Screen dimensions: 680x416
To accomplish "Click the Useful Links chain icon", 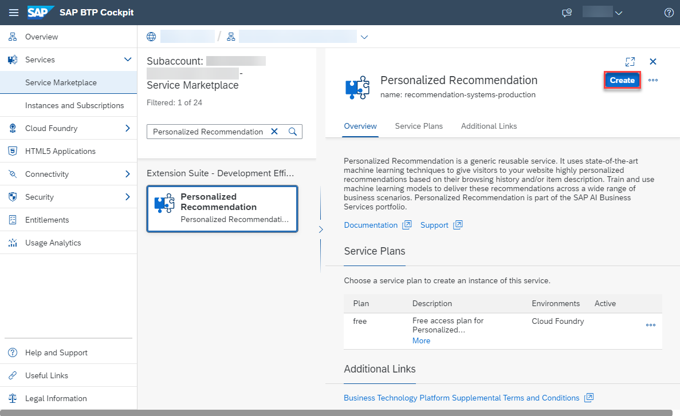I will pyautogui.click(x=13, y=376).
